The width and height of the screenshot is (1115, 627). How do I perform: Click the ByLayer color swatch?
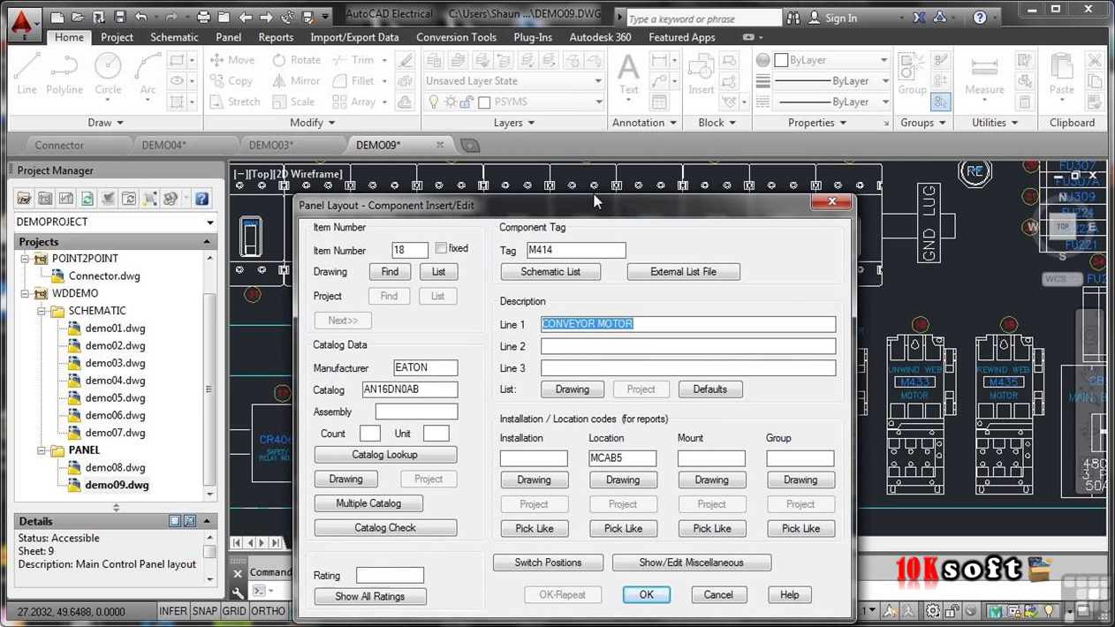click(781, 60)
